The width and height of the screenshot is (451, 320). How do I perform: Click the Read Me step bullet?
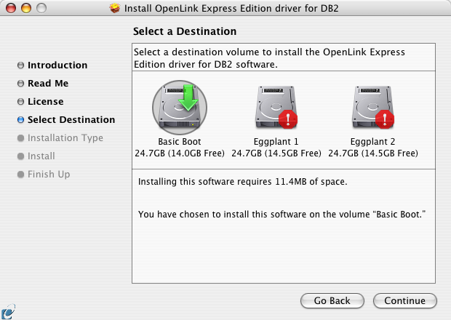pyautogui.click(x=20, y=84)
